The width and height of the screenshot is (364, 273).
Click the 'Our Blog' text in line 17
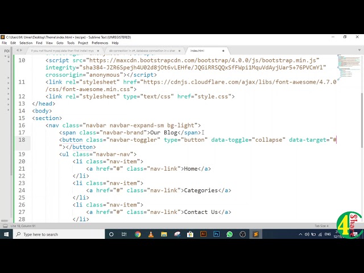coord(164,133)
